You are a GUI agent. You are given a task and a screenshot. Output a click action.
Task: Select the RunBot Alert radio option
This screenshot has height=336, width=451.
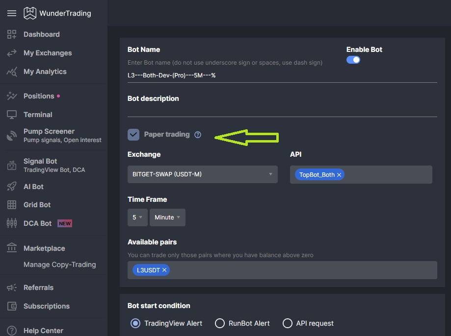(220, 323)
